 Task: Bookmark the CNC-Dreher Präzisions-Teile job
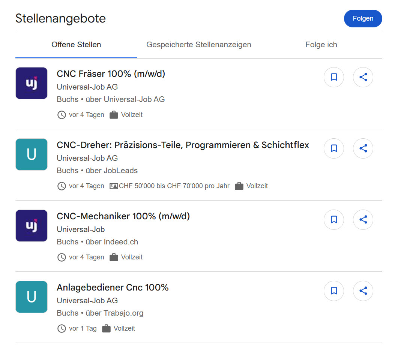click(x=333, y=148)
